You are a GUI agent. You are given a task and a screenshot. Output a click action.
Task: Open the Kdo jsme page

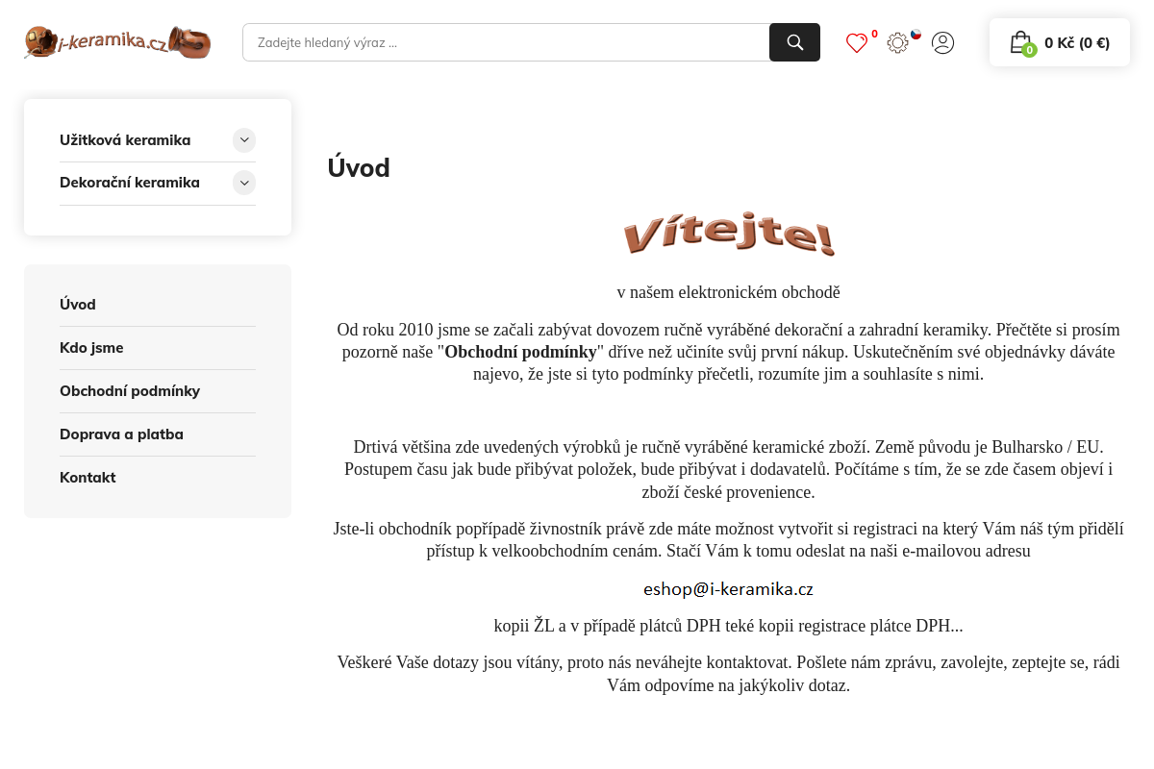click(x=91, y=348)
